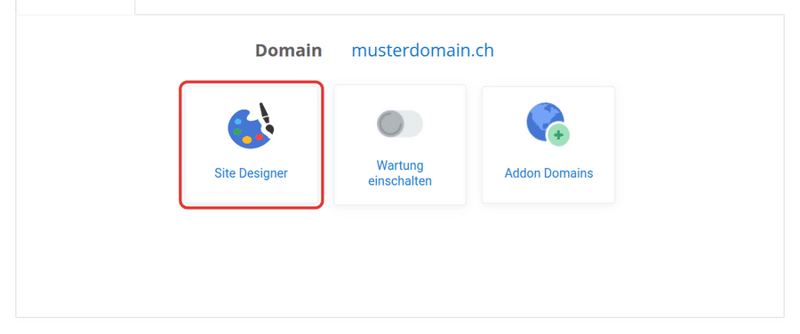Open Addon Domains via the globe icon
Image resolution: width=800 pixels, height=334 pixels.
click(x=548, y=124)
